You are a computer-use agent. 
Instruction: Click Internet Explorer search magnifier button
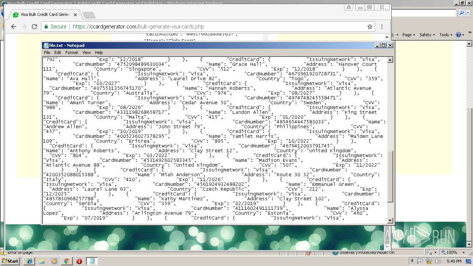462,13
